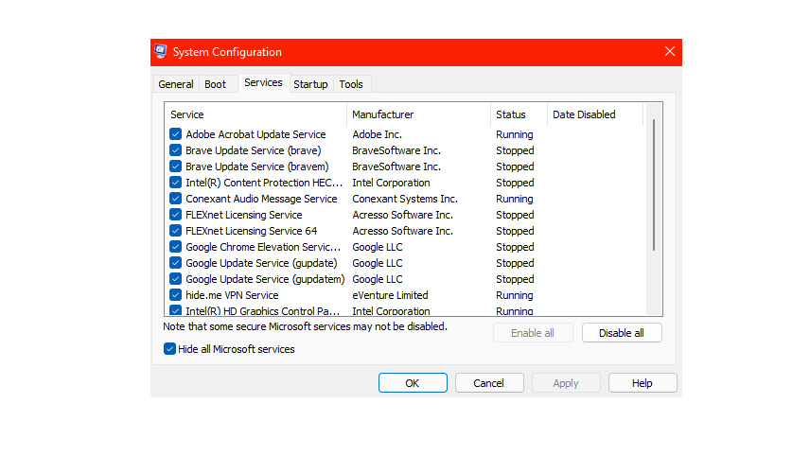Confirm with the OK button

point(413,383)
